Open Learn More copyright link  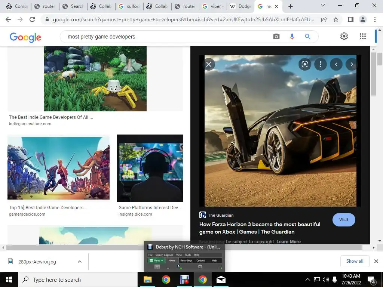point(288,242)
